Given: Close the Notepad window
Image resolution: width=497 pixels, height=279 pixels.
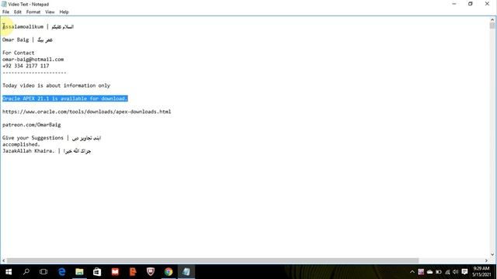Looking at the screenshot, I should pos(487,4).
